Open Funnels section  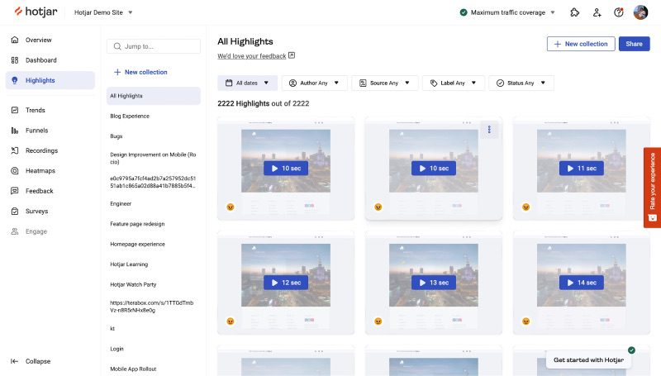coord(50,131)
